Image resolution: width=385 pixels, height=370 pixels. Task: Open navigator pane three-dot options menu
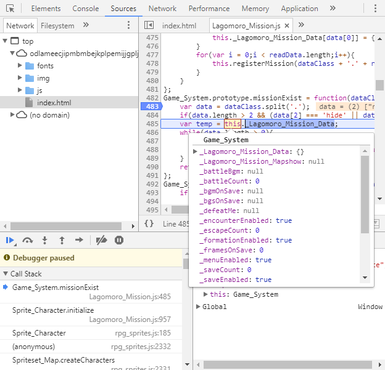tap(128, 25)
